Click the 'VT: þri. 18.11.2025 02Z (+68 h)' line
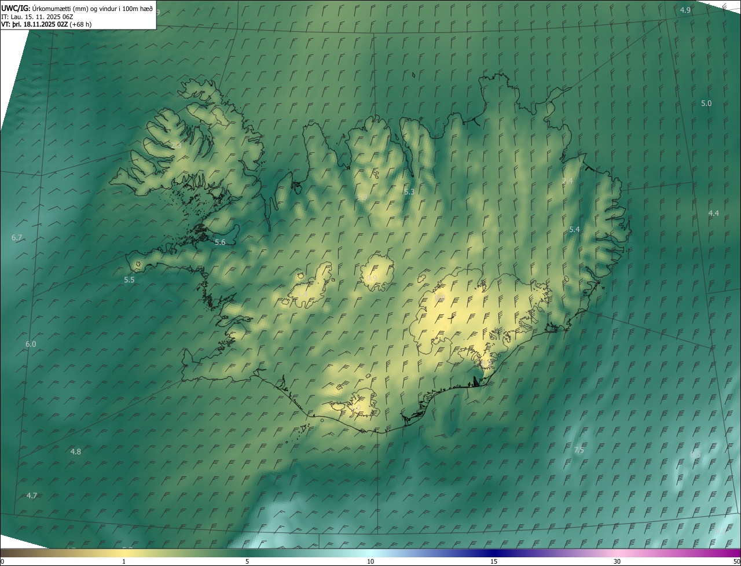 pyautogui.click(x=46, y=24)
